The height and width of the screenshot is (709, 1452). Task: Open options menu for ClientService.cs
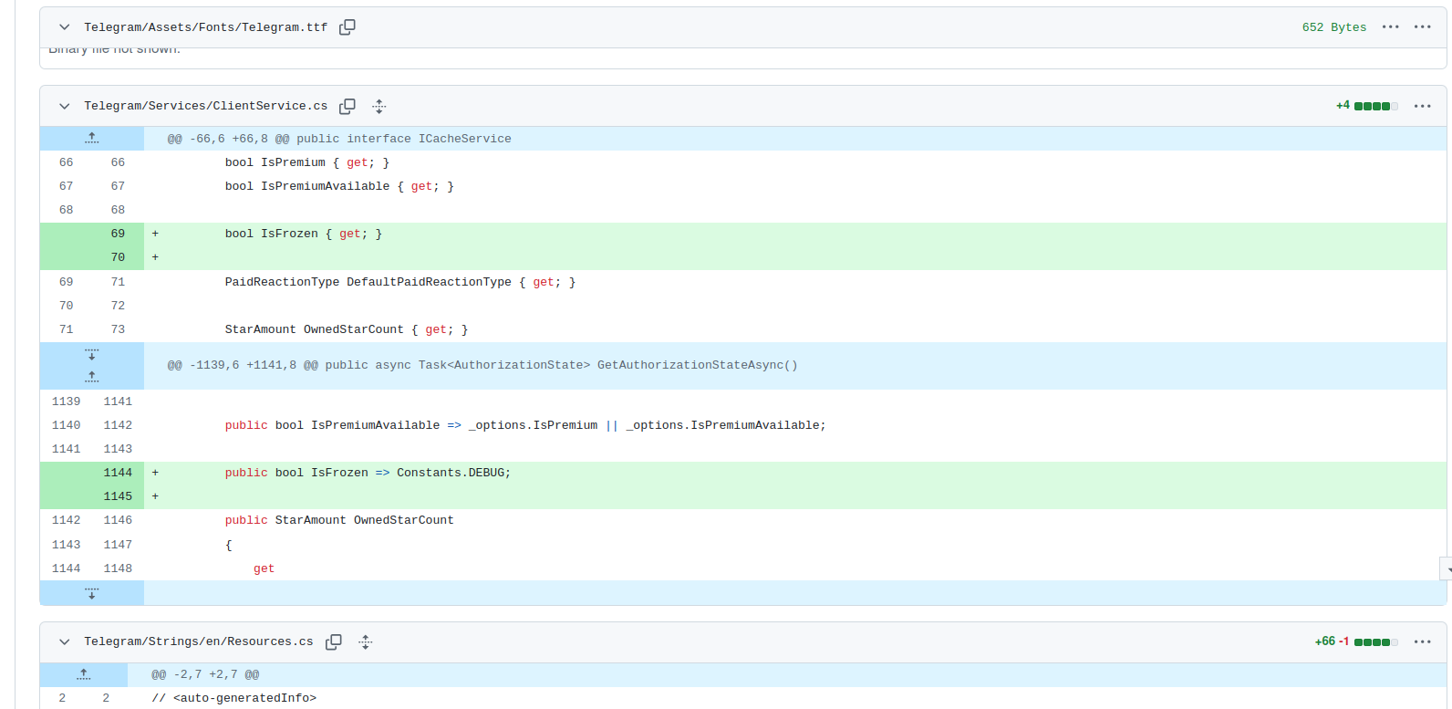pyautogui.click(x=1422, y=107)
